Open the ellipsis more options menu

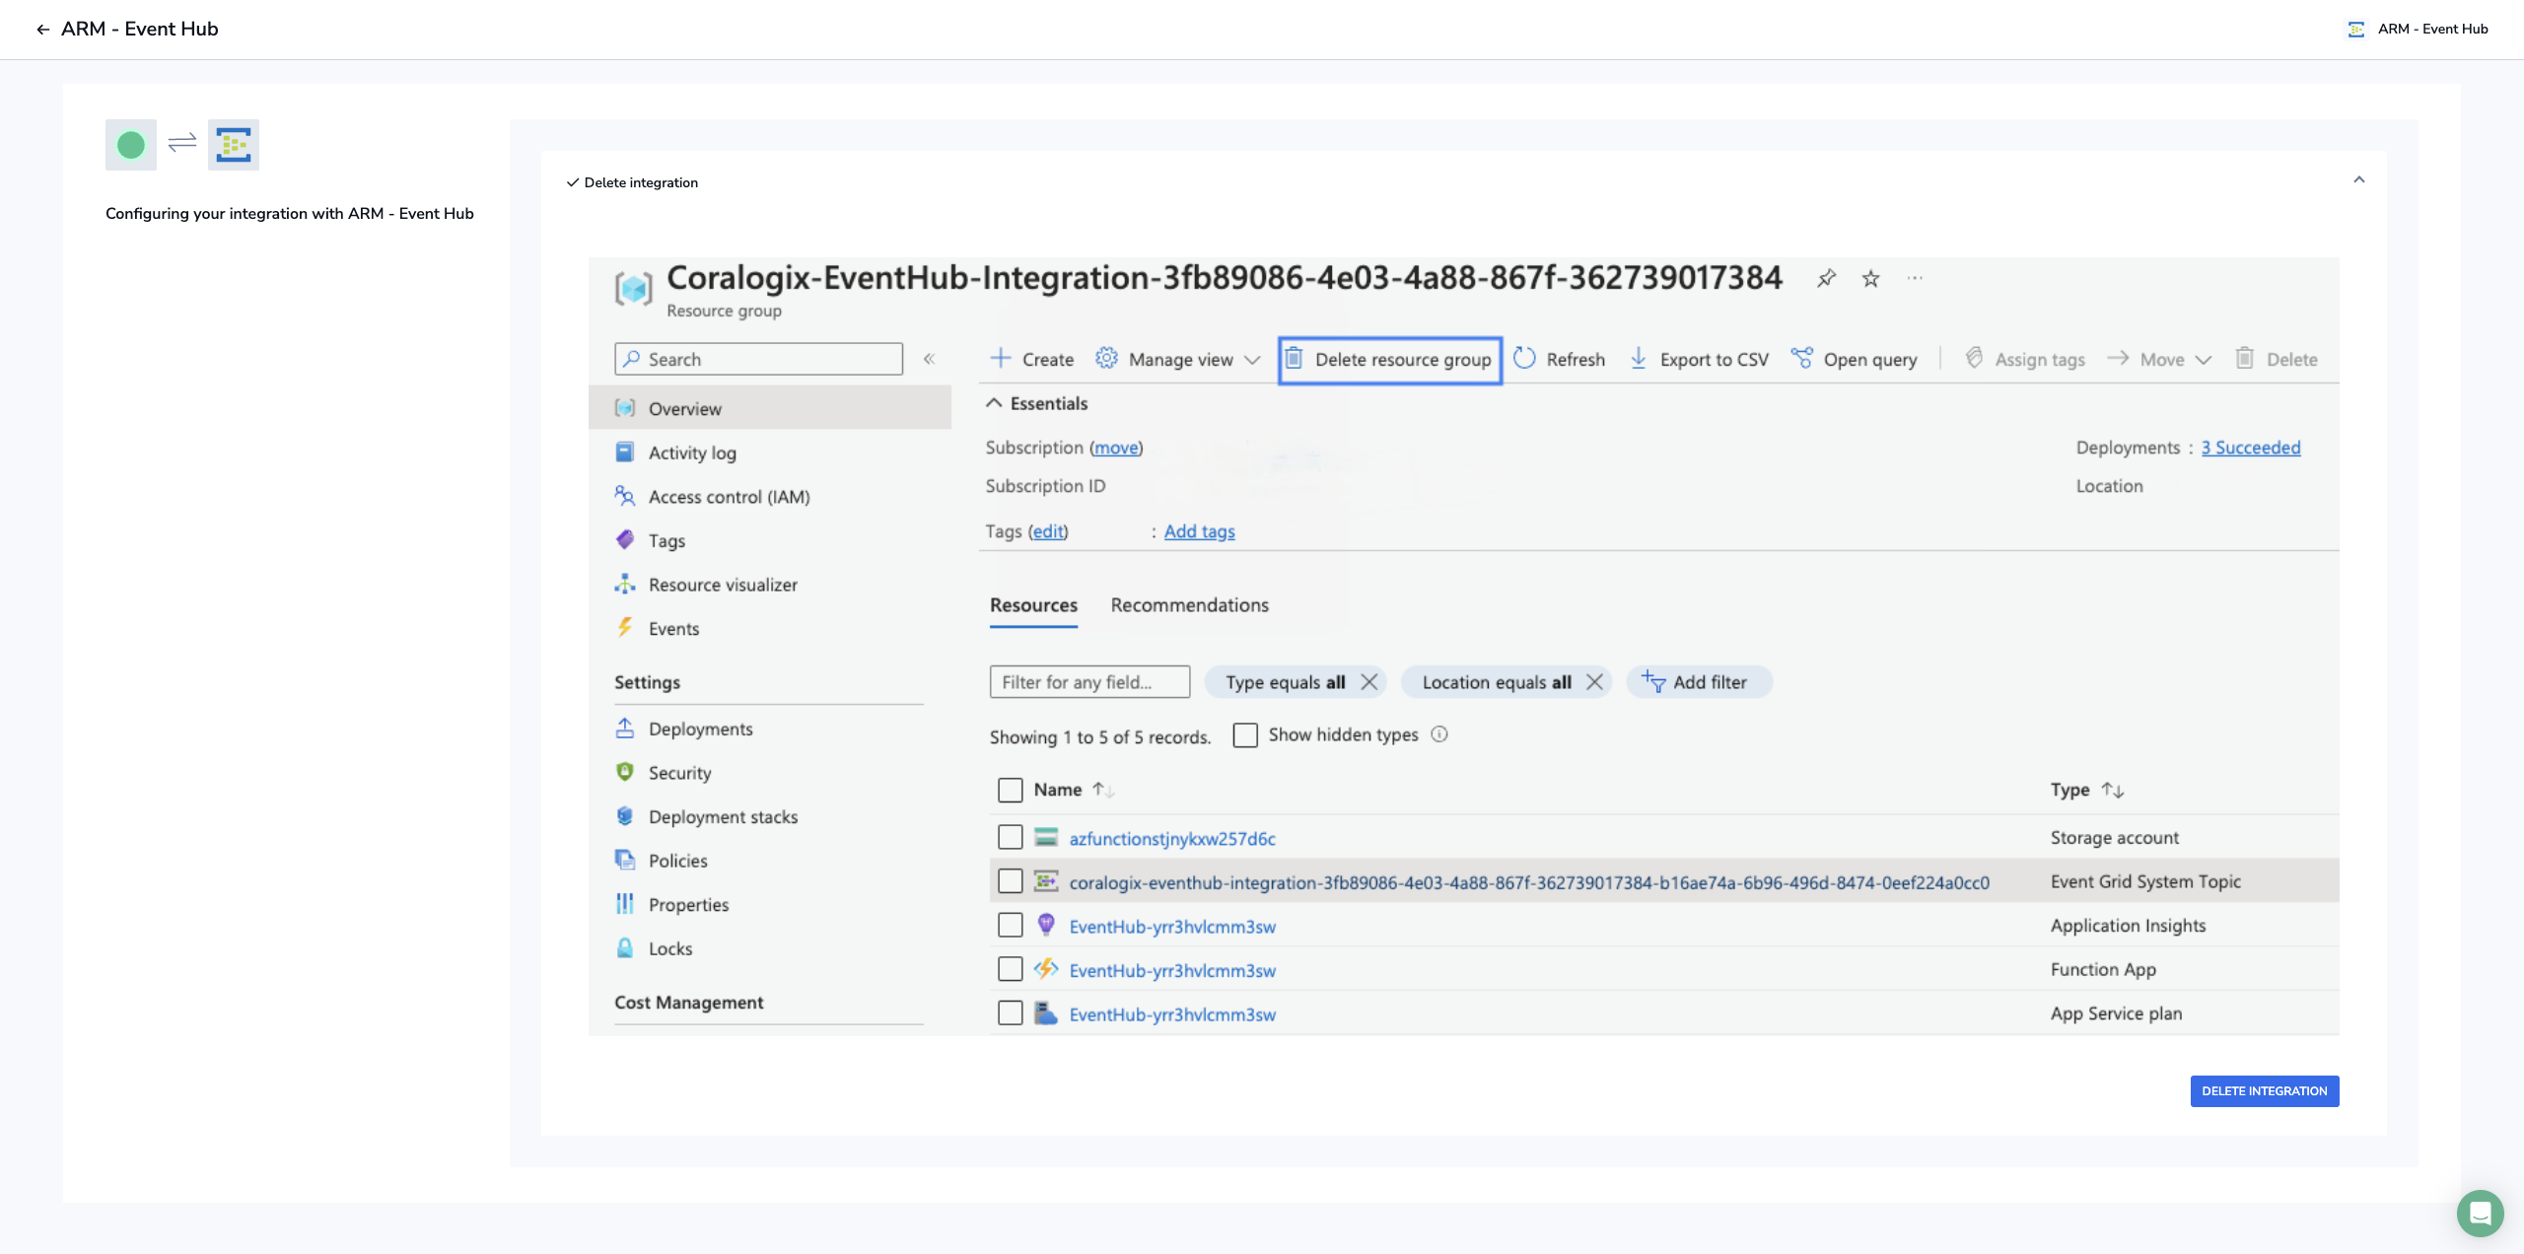(1915, 278)
